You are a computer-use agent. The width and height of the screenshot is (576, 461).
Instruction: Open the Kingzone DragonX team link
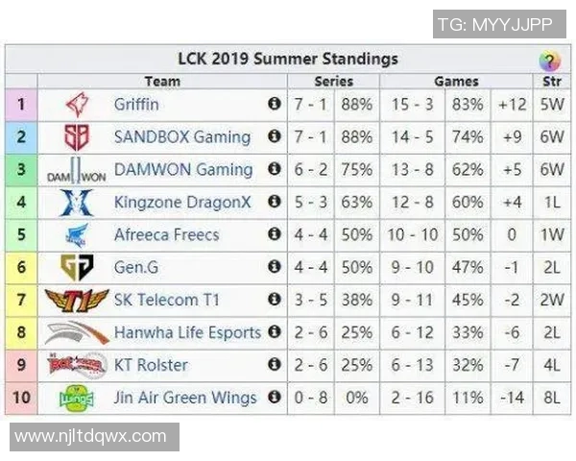coord(182,202)
